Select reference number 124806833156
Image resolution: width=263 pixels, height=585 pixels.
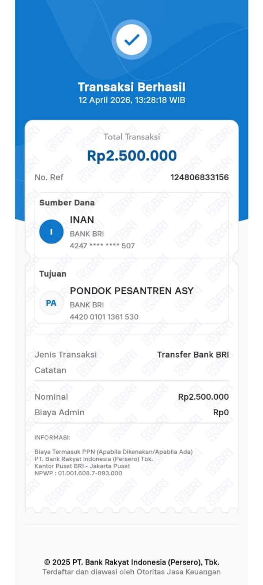(x=199, y=177)
